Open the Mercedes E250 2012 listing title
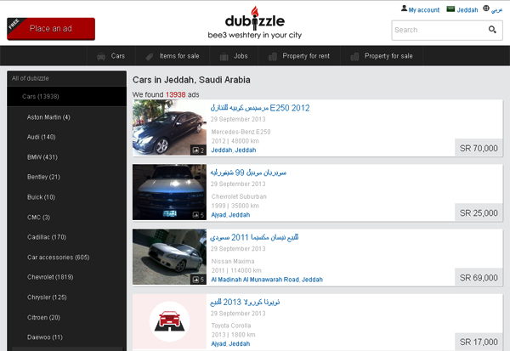The width and height of the screenshot is (510, 351). (x=260, y=108)
